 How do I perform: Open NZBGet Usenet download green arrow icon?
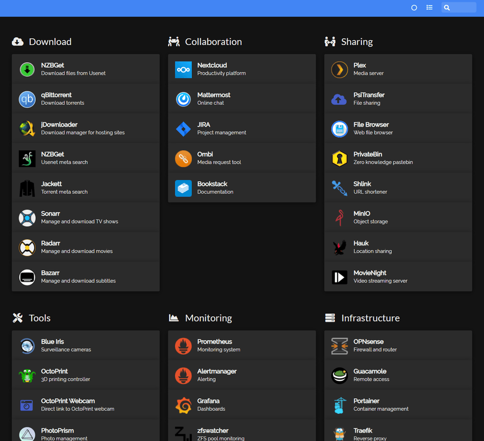tap(27, 69)
